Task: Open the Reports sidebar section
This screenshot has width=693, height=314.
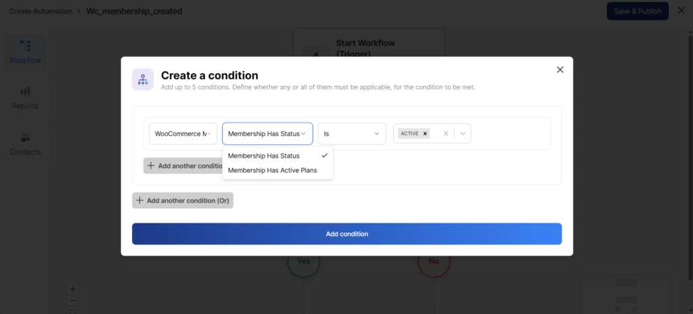Action: coord(25,97)
